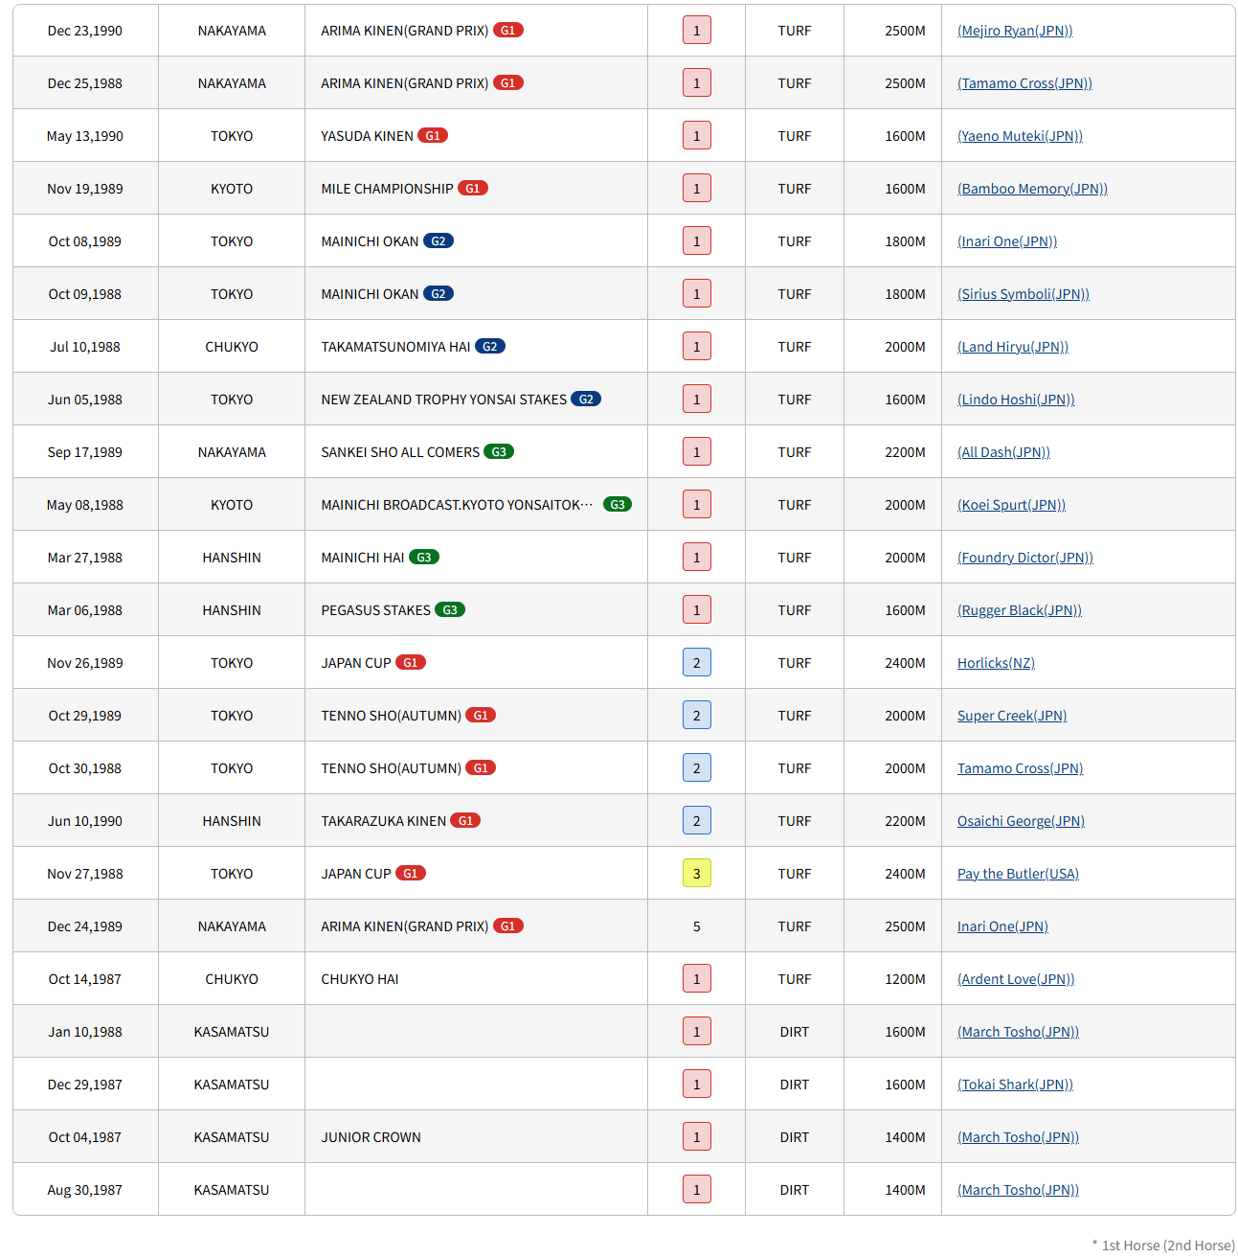Open the Lindo Hoshi(JPN) link
1238x1257 pixels.
[x=1016, y=400]
